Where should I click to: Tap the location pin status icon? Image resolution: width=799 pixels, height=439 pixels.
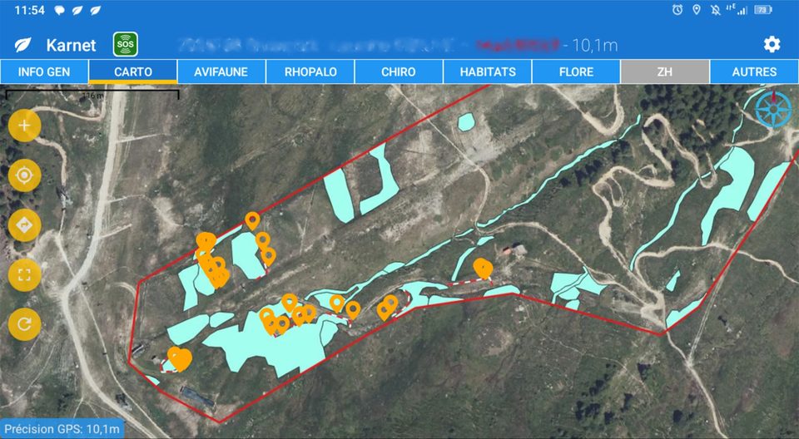697,10
